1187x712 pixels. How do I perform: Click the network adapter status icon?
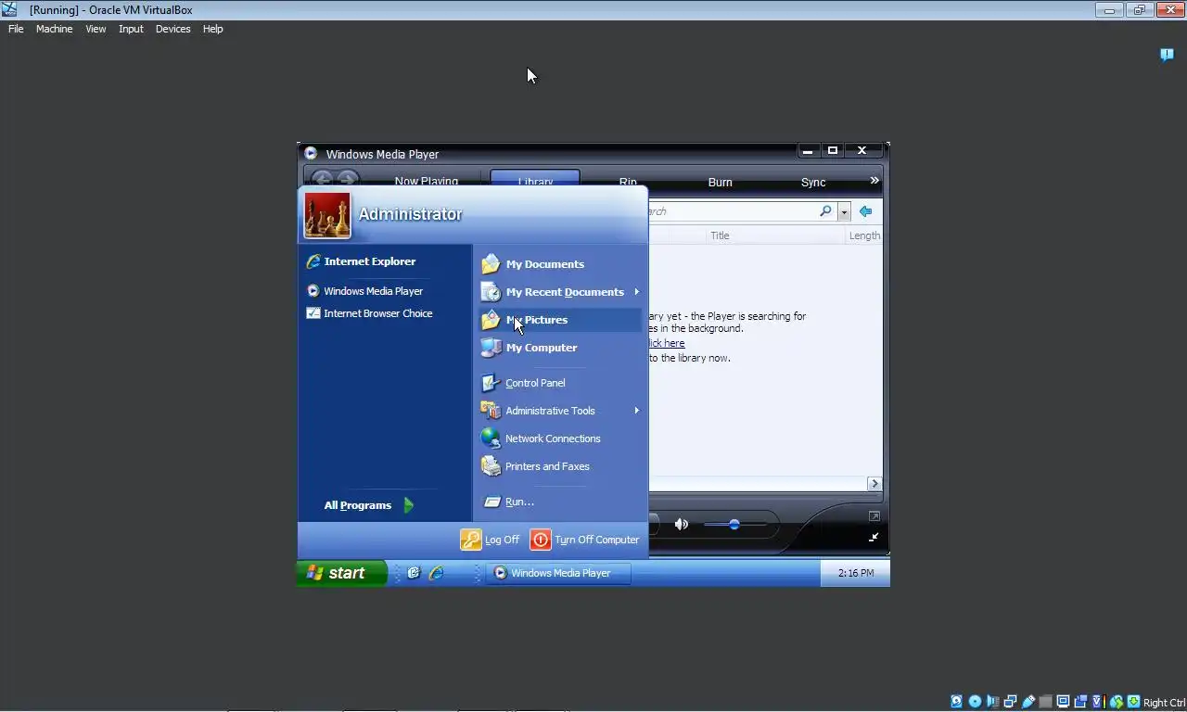(1010, 702)
